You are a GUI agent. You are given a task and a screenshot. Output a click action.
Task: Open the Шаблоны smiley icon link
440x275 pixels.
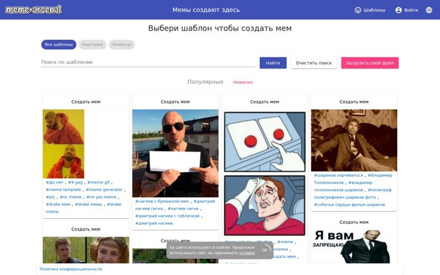[x=358, y=10]
